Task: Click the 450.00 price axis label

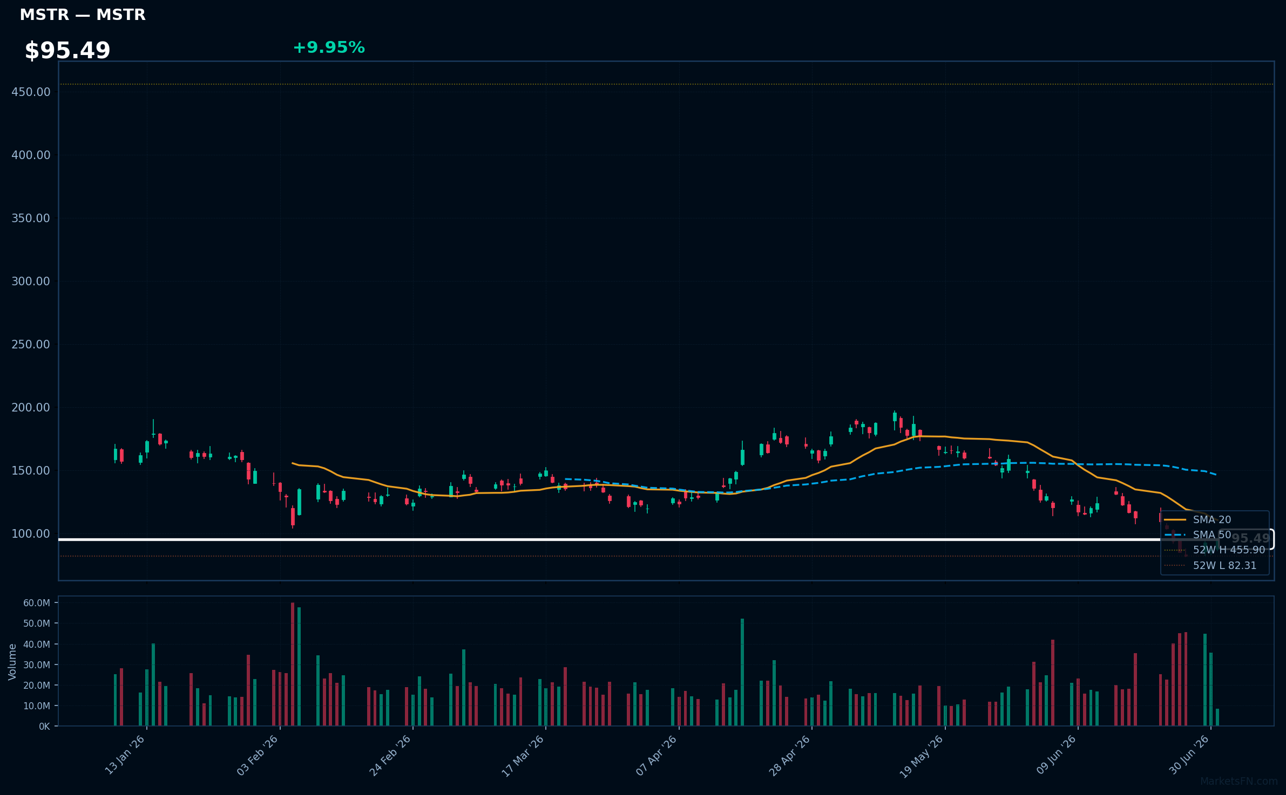Action: [x=31, y=92]
